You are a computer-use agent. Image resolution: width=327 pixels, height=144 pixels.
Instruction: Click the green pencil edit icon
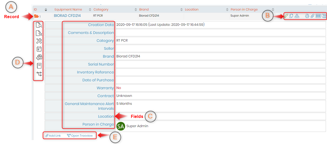click(x=286, y=16)
